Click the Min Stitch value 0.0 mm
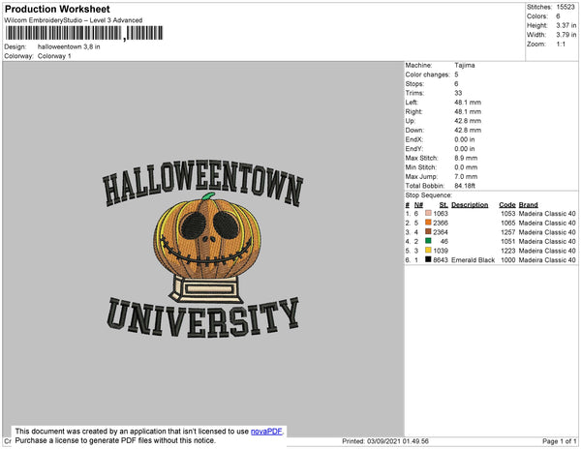This screenshot has height=449, width=581. tap(466, 167)
